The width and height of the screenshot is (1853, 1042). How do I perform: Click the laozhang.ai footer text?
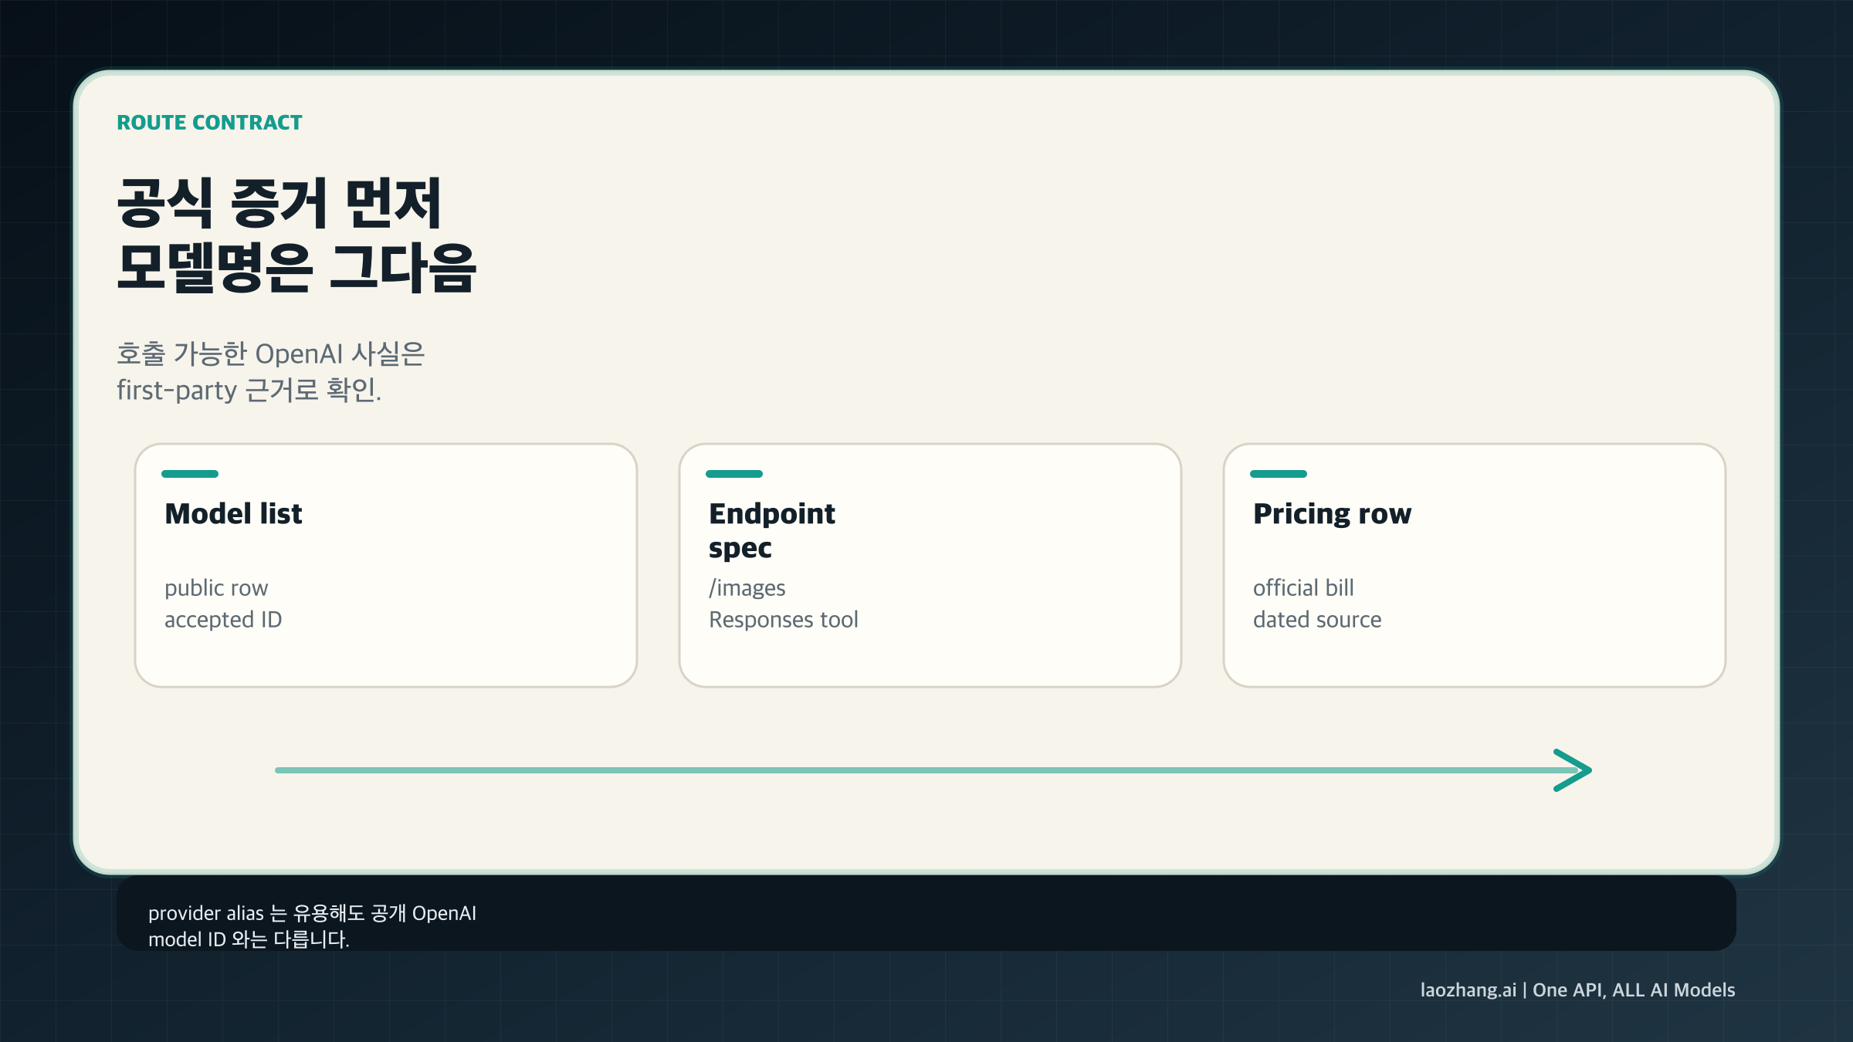1468,990
